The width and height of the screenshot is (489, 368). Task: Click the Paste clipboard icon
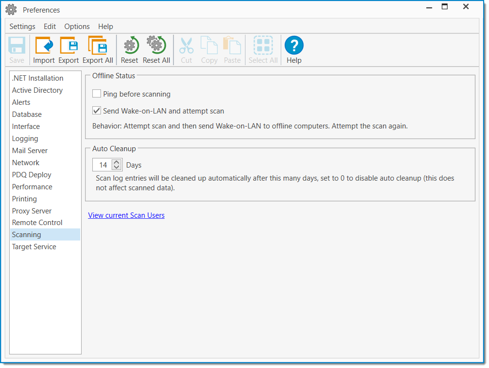232,45
